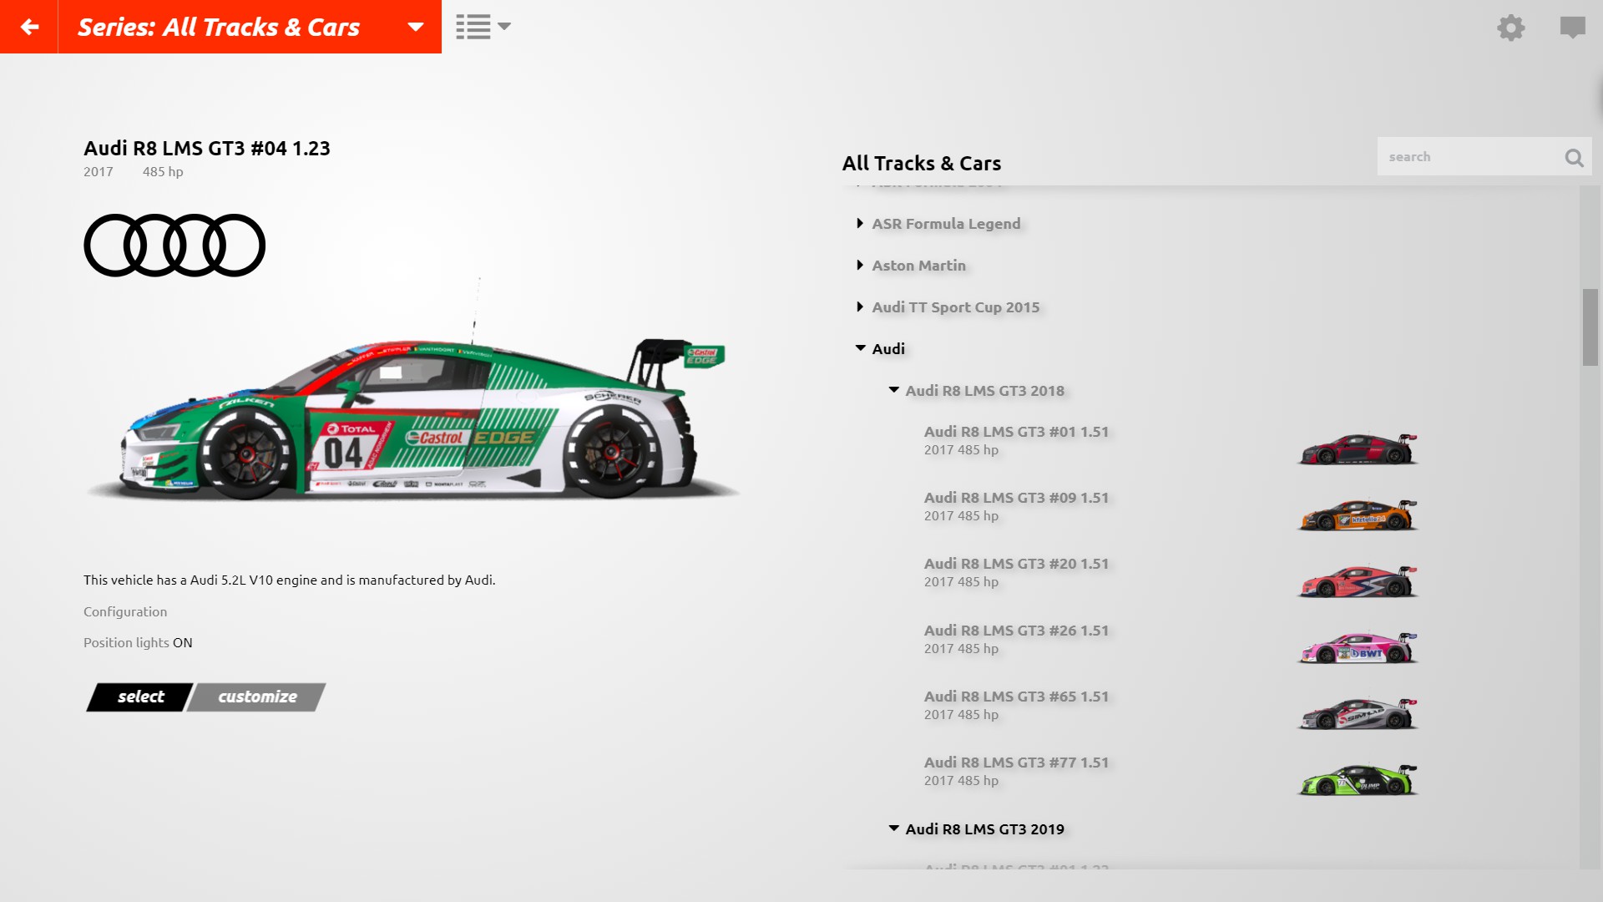Image resolution: width=1603 pixels, height=902 pixels.
Task: Collapse the Audi category
Action: point(880,349)
